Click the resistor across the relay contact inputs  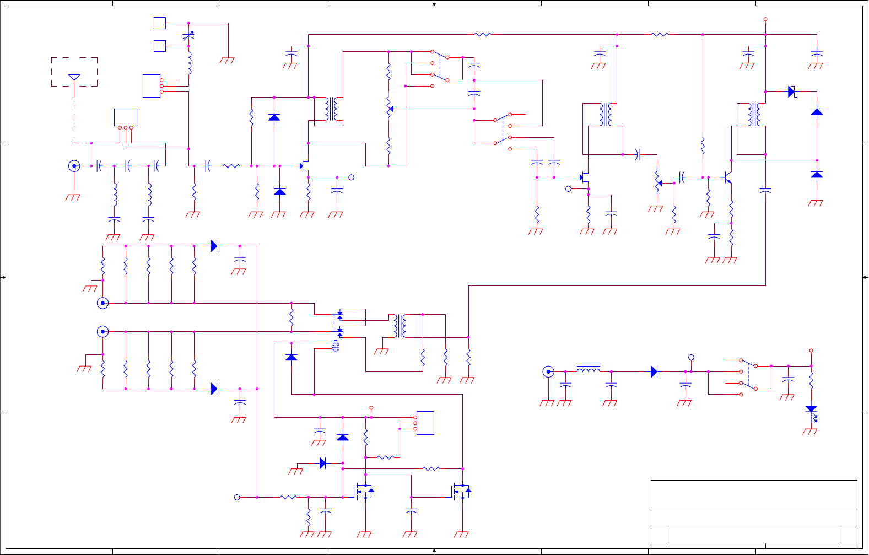(292, 317)
